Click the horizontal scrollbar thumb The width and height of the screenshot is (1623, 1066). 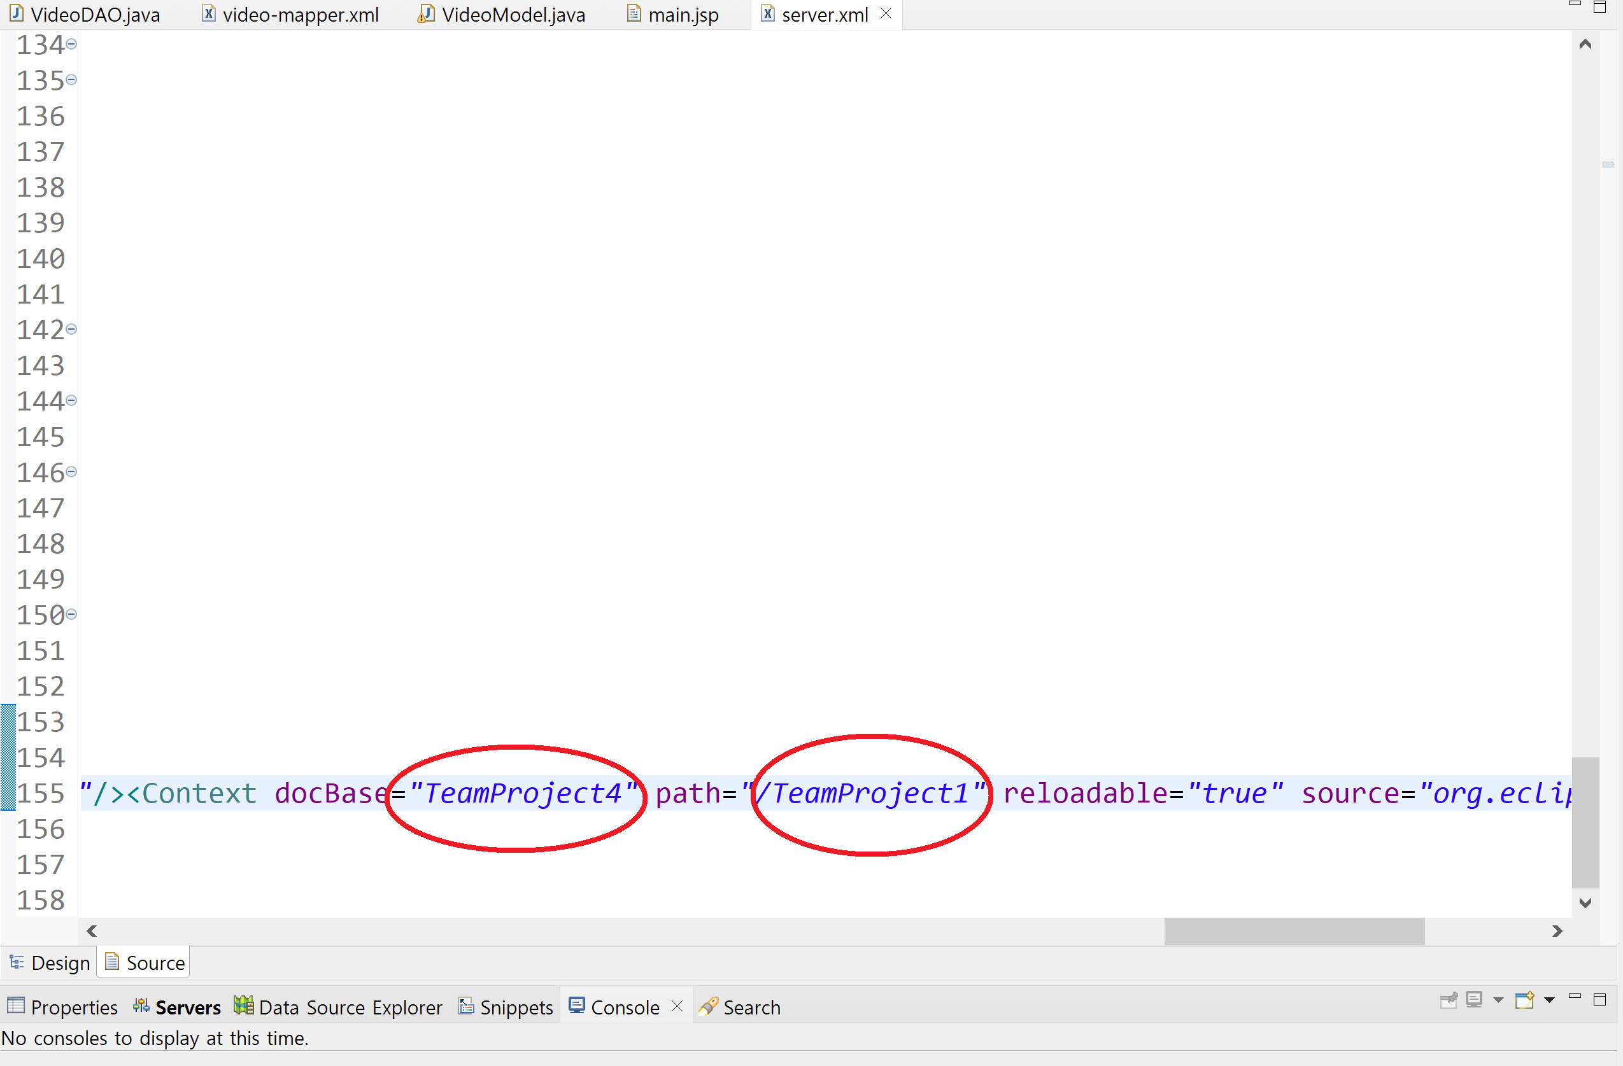point(1294,931)
